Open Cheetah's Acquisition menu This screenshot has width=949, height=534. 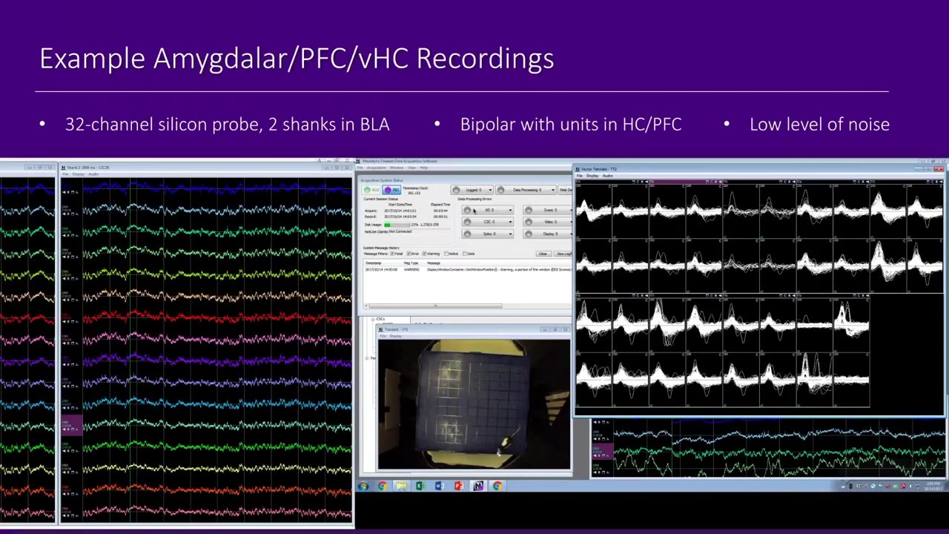(x=376, y=168)
